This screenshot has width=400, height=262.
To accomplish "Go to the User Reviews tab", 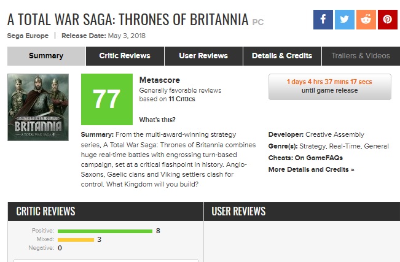I will [204, 56].
